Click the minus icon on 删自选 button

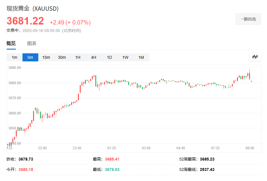242,19
